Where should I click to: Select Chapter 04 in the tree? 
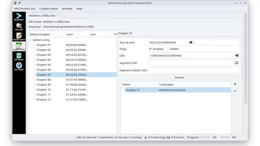coord(43,60)
